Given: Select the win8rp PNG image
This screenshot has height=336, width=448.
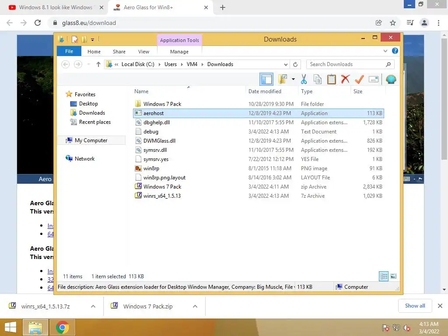Looking at the screenshot, I should tap(258, 168).
